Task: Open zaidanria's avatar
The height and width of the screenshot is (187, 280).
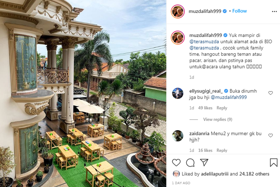Action: click(x=178, y=136)
